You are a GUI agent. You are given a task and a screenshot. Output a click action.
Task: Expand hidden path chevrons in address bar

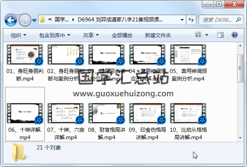[50, 19]
